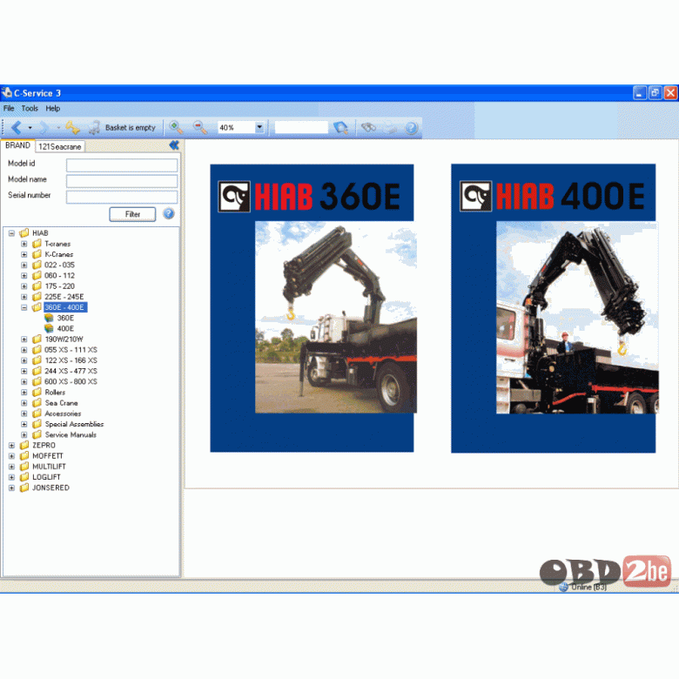The height and width of the screenshot is (679, 679).
Task: Select the Special Assemblies folder
Action: coord(74,424)
